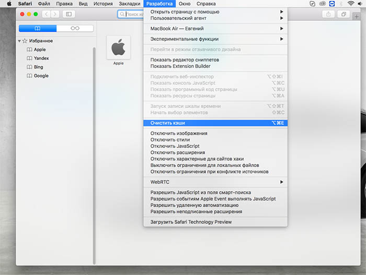Open the Apple menu logo
Screen dimensions: 366x275
tap(9, 4)
